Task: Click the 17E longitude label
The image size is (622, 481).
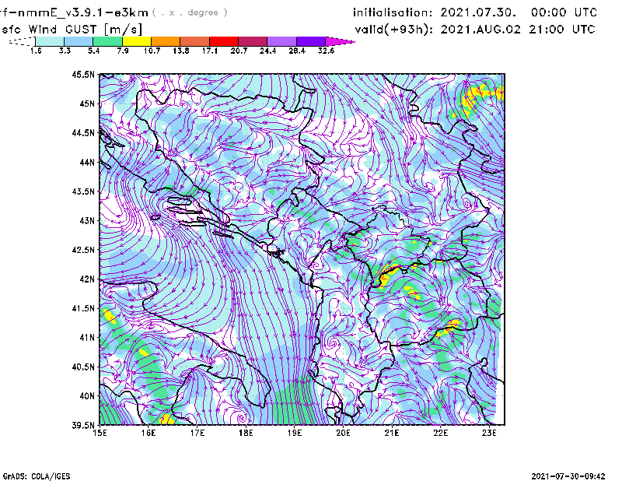Action: [197, 433]
